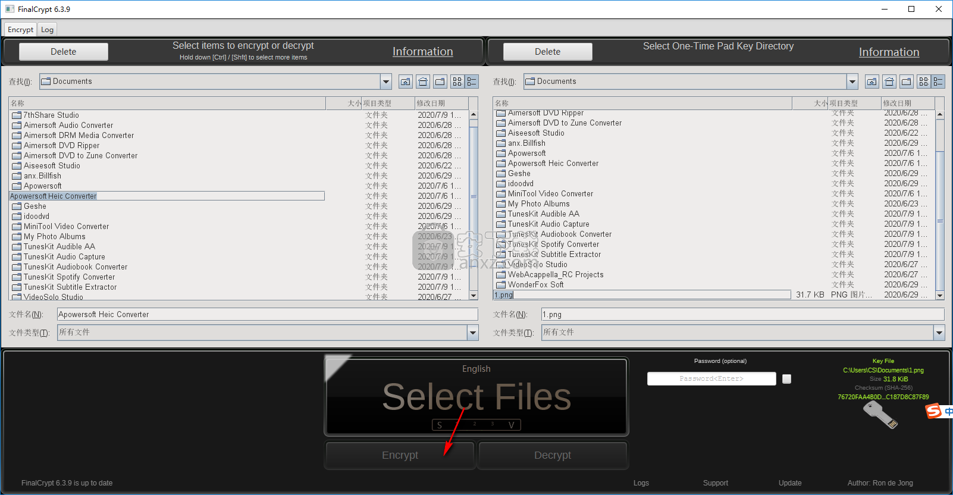Sort left pane by name column header

point(167,104)
